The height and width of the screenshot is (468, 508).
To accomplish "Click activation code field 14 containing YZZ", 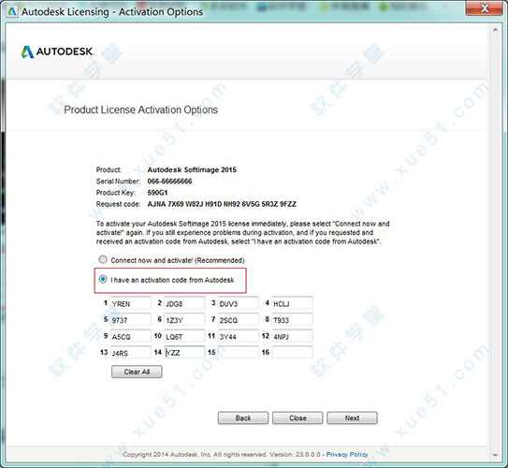I will click(184, 352).
